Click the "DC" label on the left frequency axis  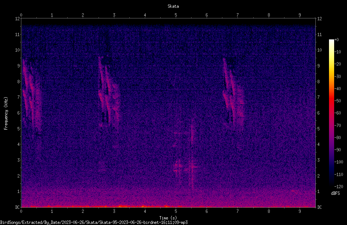[x=18, y=207]
